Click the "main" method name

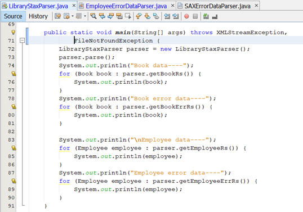point(123,33)
